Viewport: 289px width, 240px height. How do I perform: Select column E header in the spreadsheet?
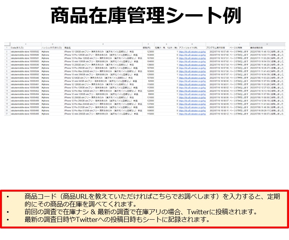click(103, 44)
